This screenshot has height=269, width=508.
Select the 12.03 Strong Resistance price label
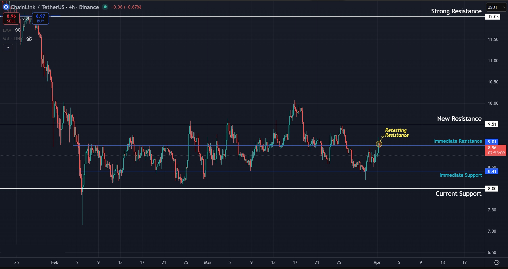pos(493,16)
